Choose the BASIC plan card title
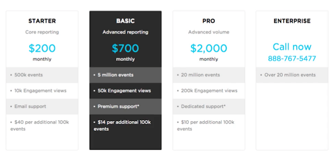 point(125,21)
